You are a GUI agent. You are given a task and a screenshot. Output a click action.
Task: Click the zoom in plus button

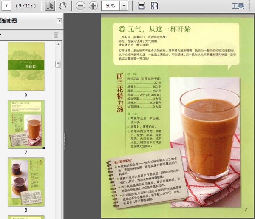[x=93, y=6]
